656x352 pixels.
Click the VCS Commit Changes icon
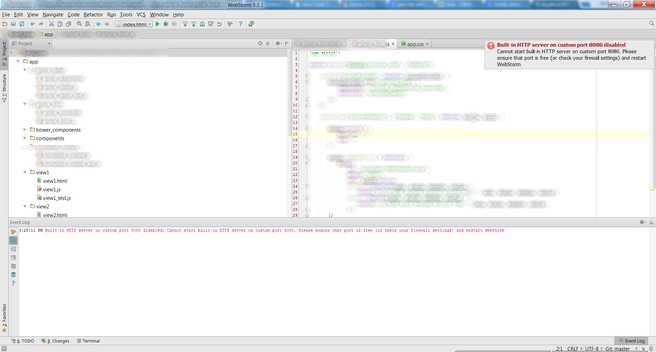194,24
